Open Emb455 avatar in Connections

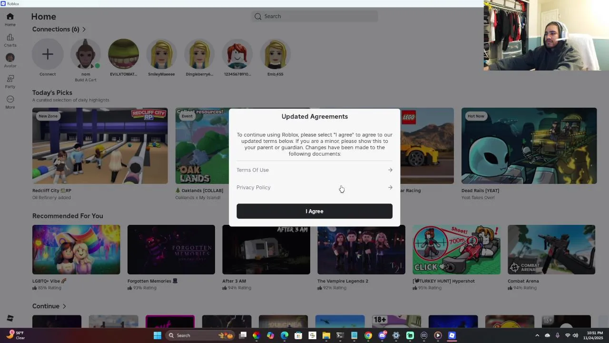click(x=275, y=54)
